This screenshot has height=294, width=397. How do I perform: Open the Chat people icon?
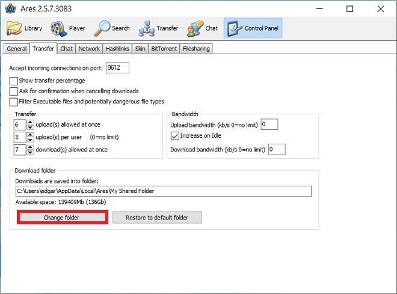pyautogui.click(x=195, y=28)
